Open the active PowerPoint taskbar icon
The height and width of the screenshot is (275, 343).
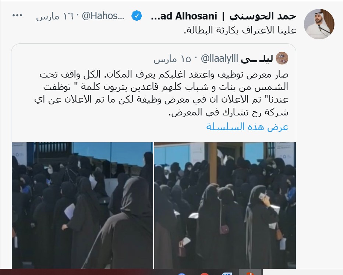coord(250,273)
